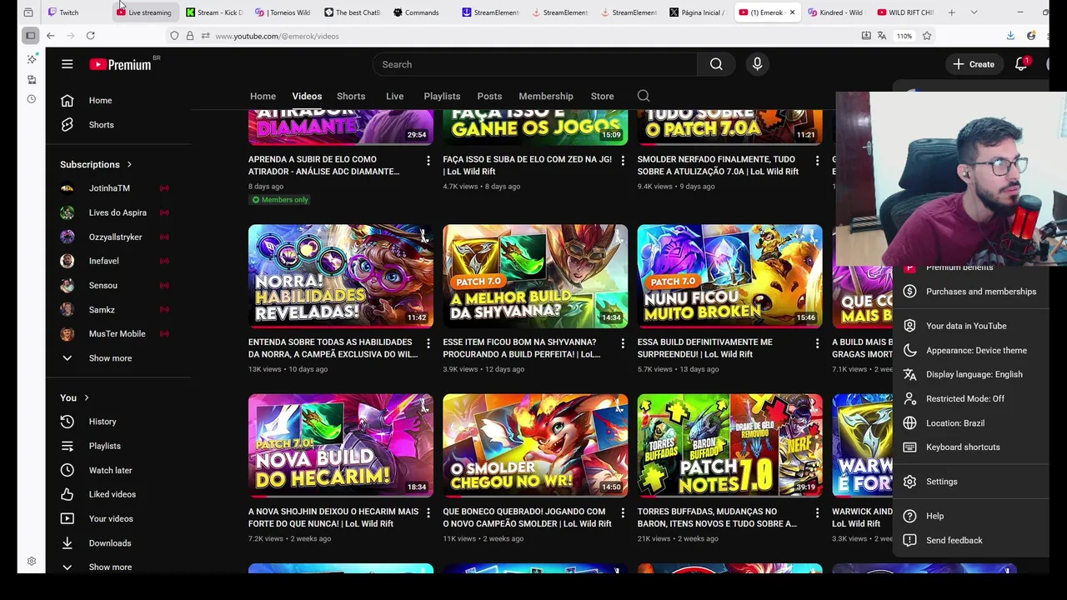The height and width of the screenshot is (600, 1067).
Task: Open options for Shyvanna build video
Action: point(623,343)
